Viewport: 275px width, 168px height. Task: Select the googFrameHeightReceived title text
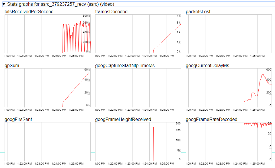click(x=123, y=120)
